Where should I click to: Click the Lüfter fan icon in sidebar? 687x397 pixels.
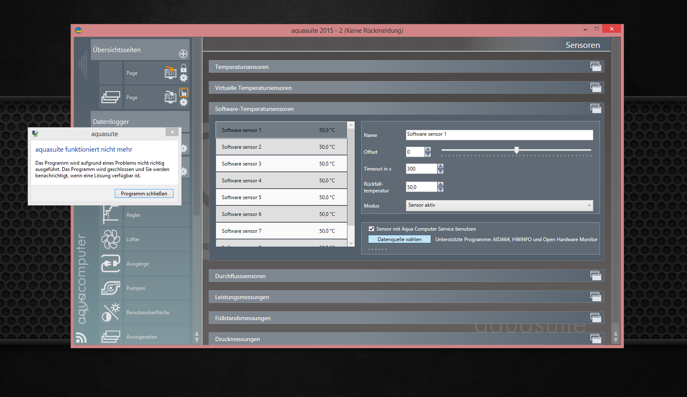point(111,239)
